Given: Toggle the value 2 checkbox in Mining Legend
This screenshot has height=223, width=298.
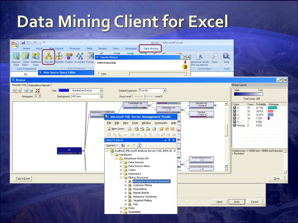Looking at the screenshot, I should pyautogui.click(x=235, y=115).
